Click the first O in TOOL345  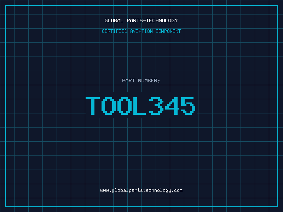[109, 106]
